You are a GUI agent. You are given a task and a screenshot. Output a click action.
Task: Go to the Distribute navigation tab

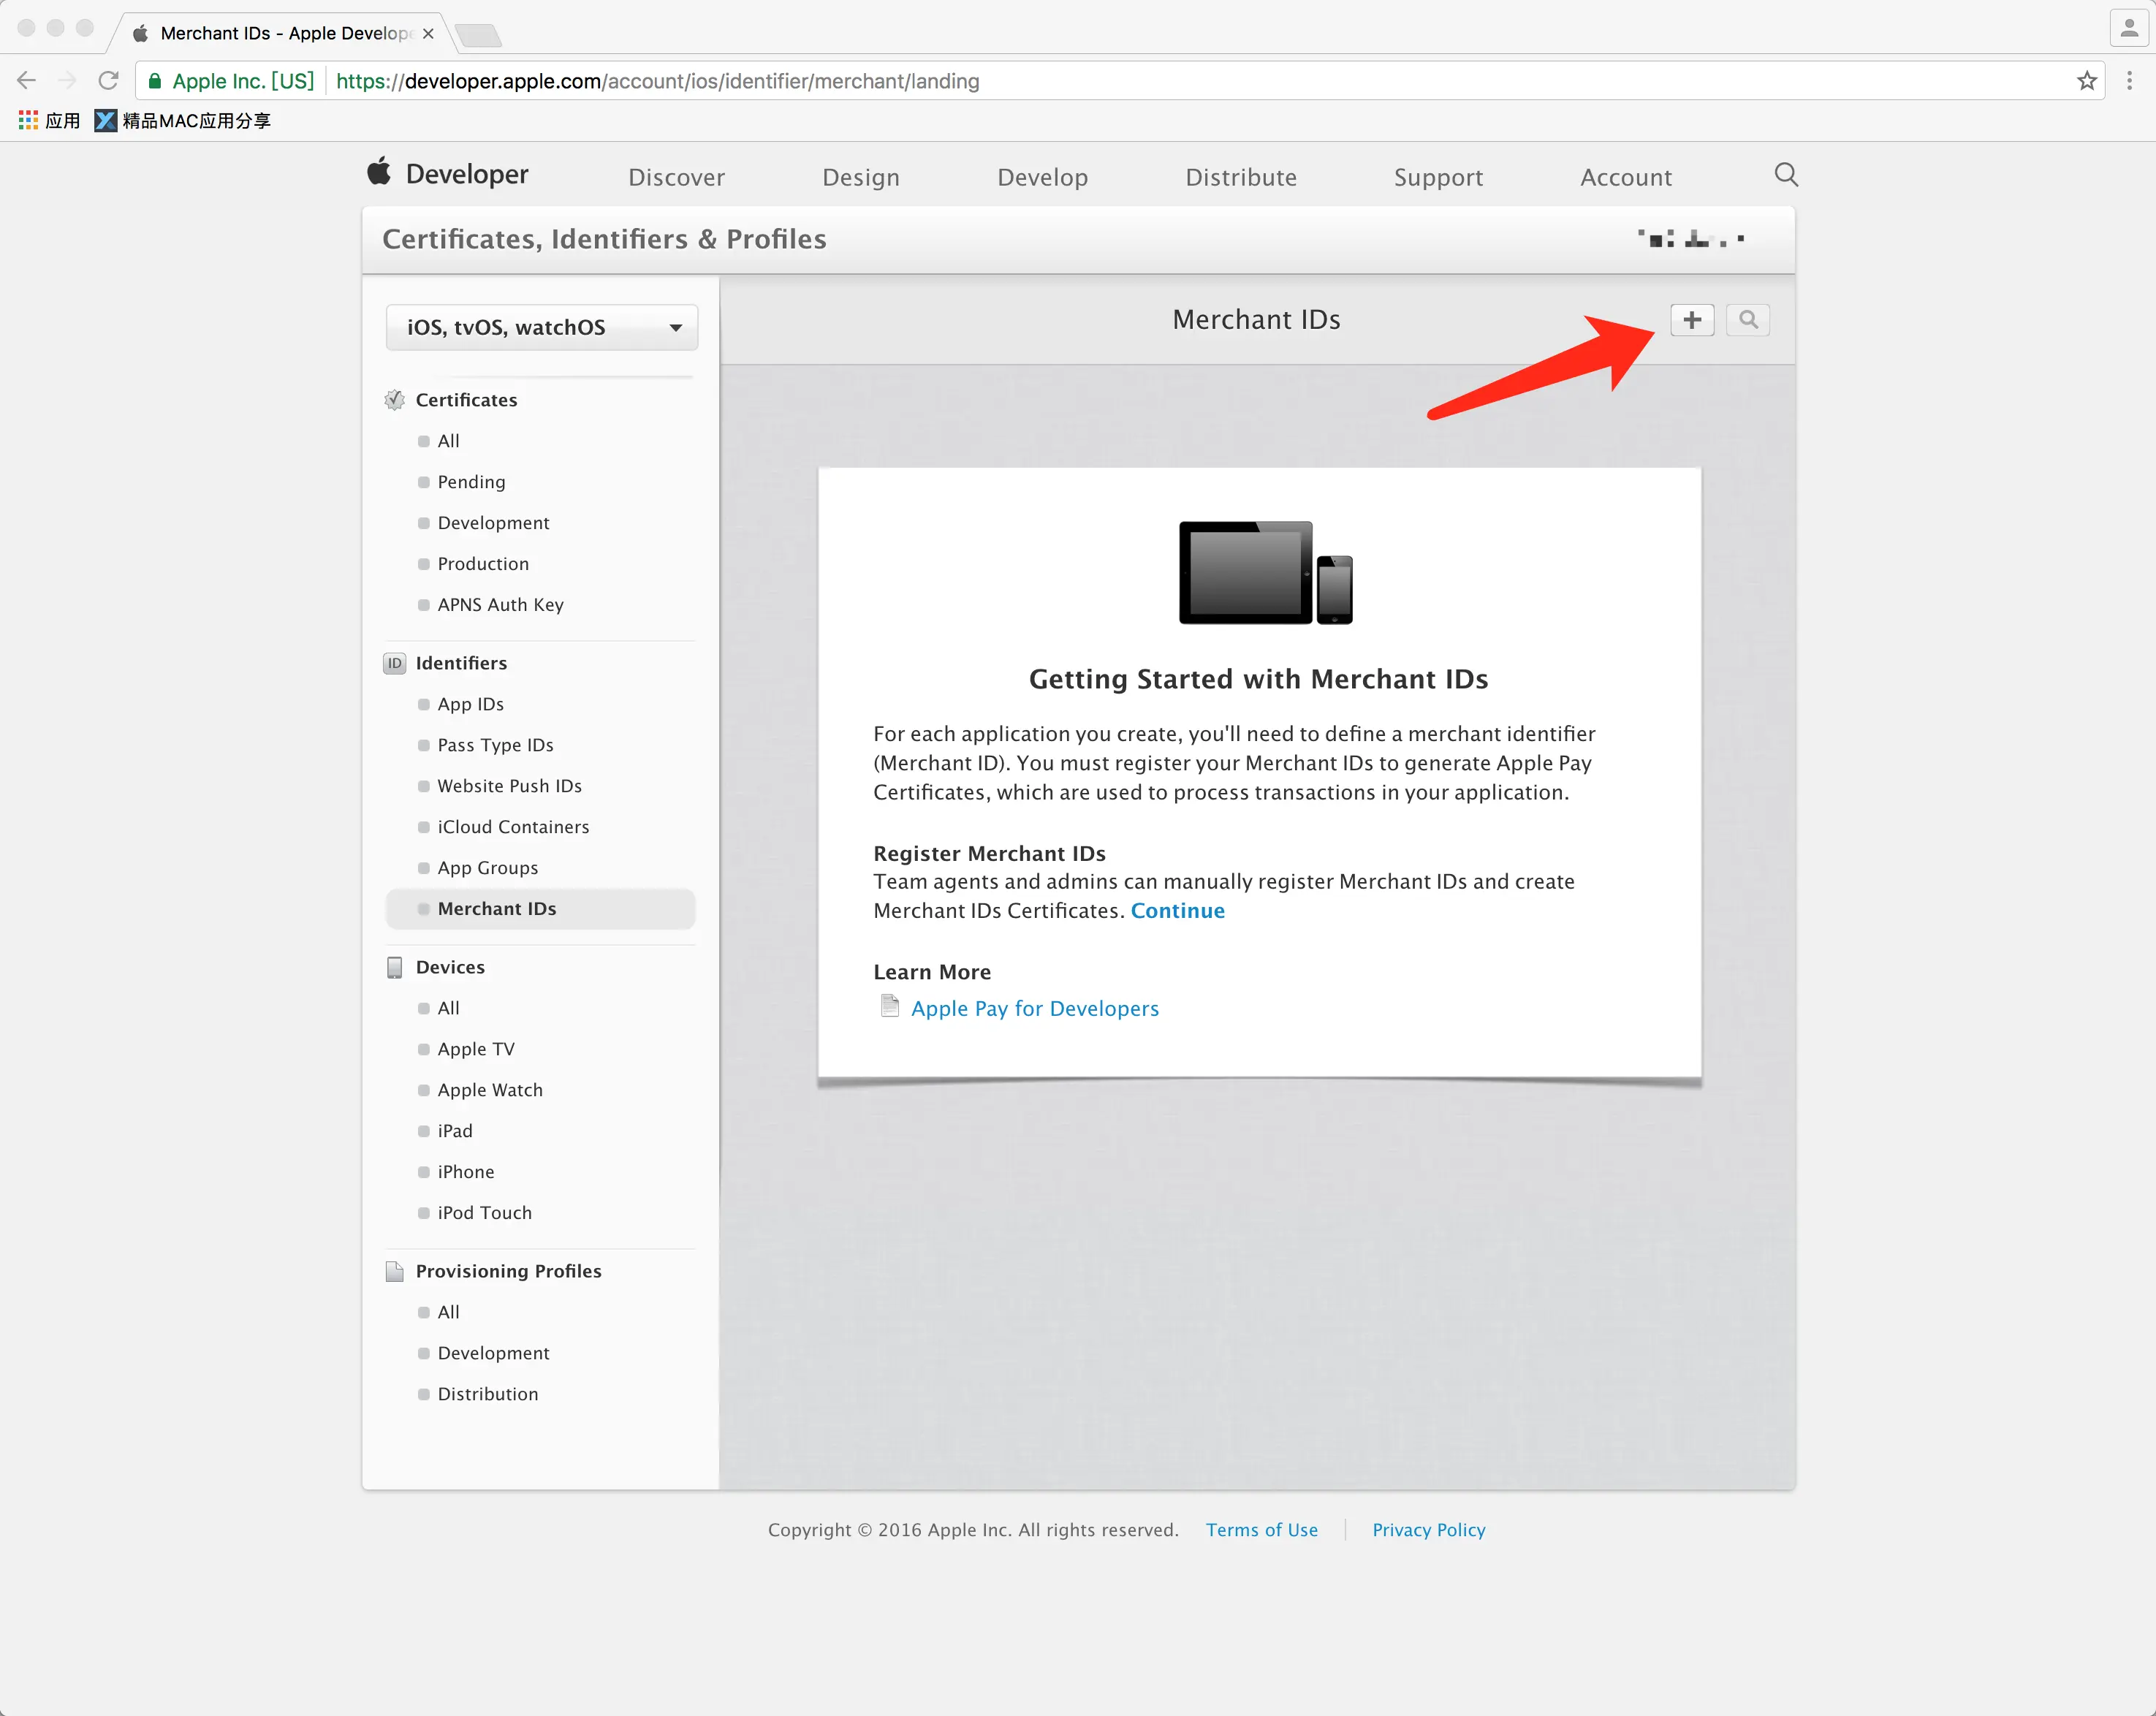[x=1240, y=177]
